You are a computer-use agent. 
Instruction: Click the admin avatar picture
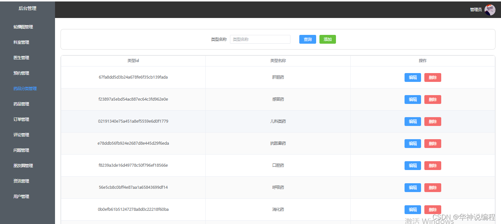[490, 10]
